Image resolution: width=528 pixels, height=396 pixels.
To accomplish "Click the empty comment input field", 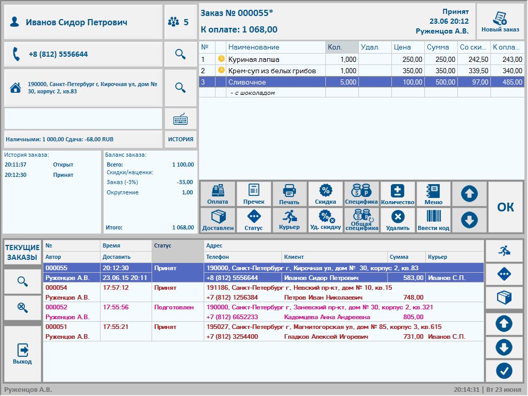I will (x=83, y=119).
